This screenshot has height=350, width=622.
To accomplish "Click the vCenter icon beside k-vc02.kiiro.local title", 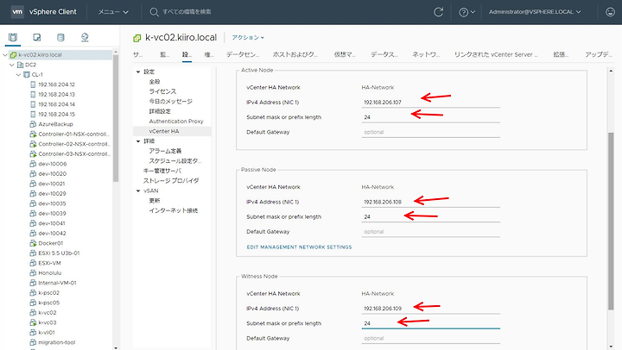I will tap(136, 38).
